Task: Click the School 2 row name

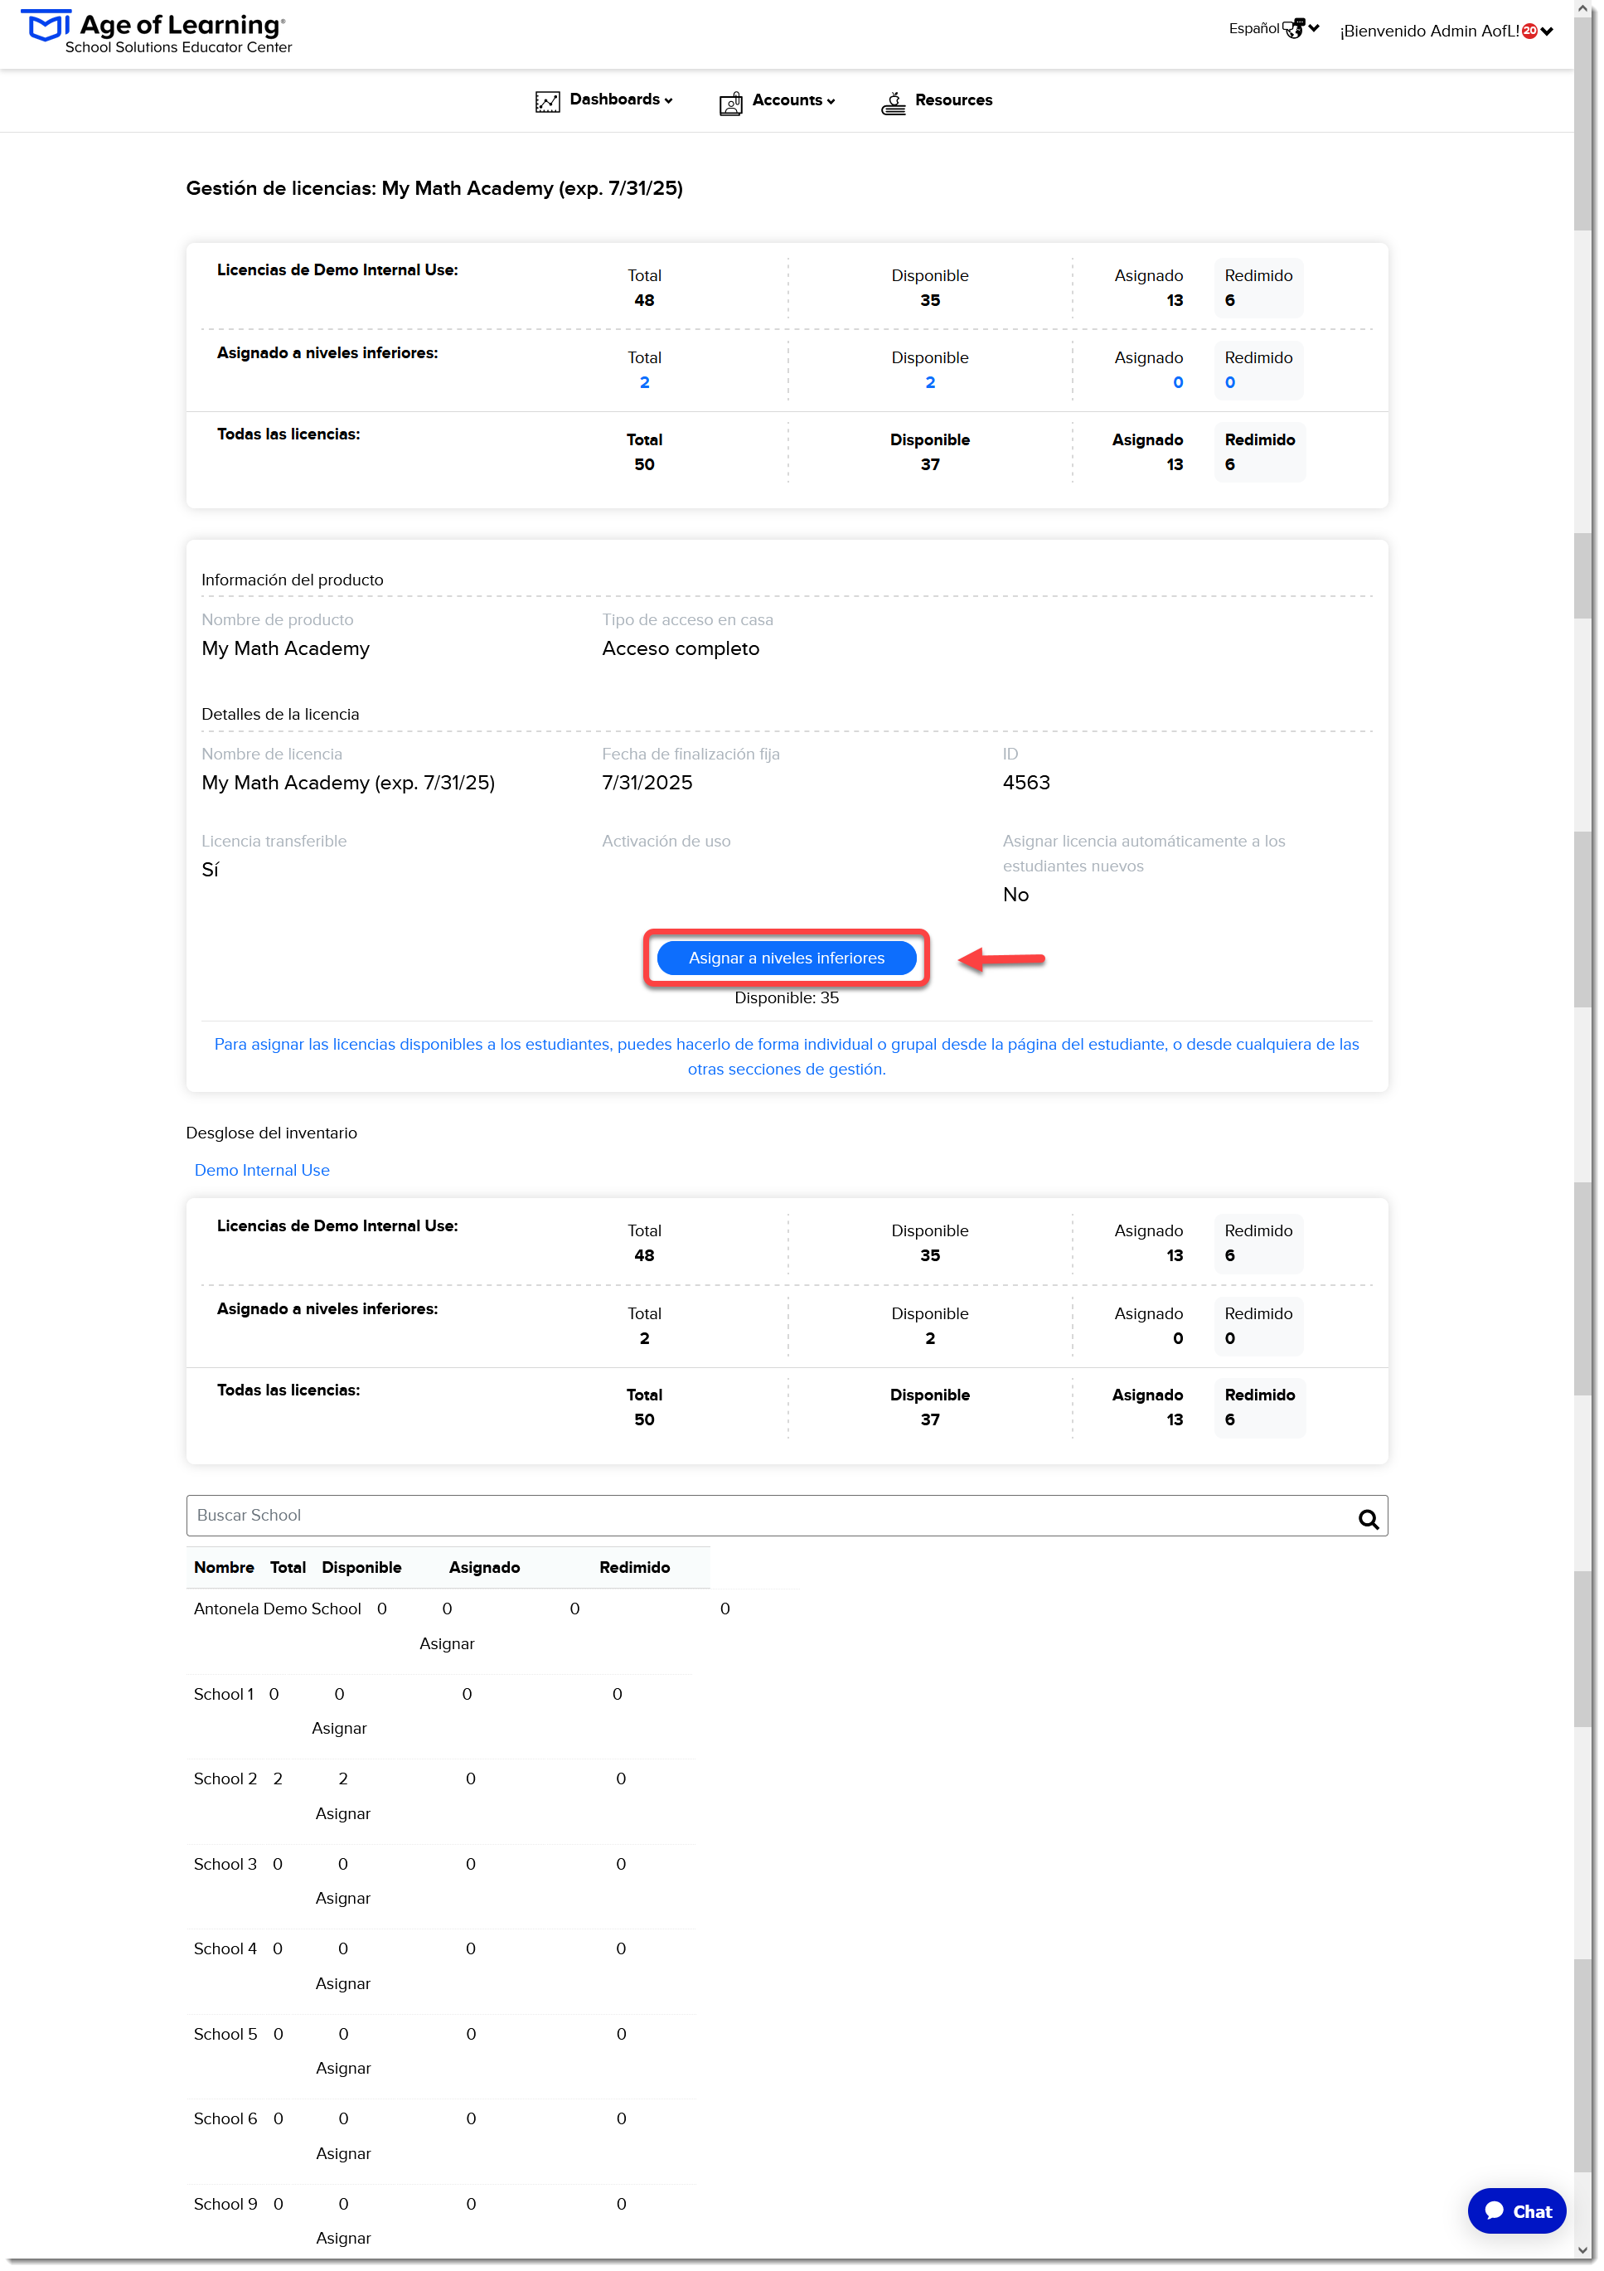Action: [225, 1778]
